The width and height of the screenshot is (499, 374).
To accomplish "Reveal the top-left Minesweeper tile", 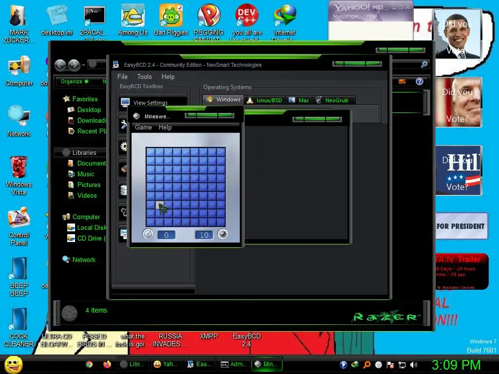I will (x=151, y=152).
